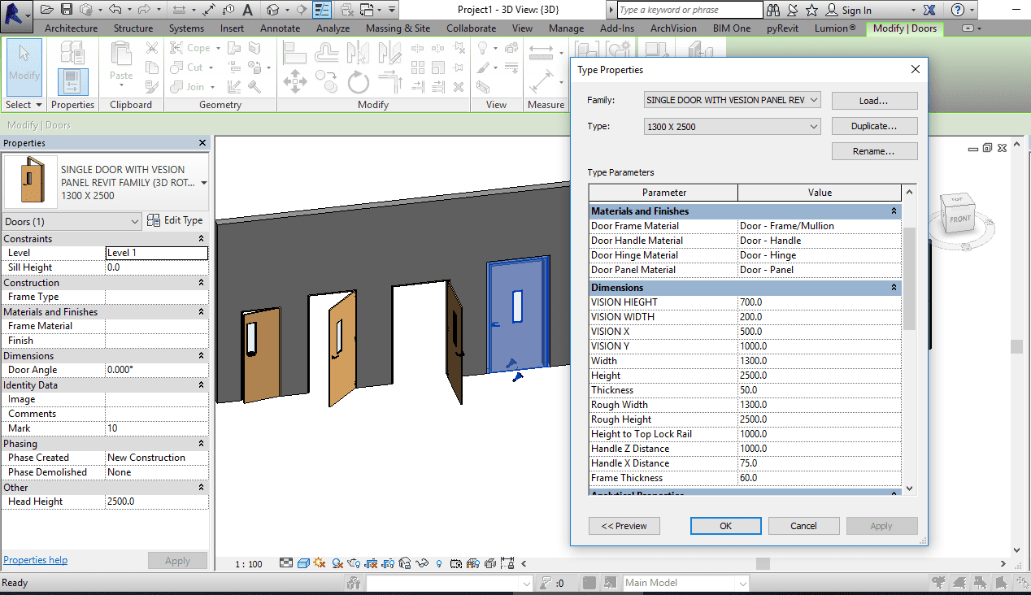Click the binoculars search icon

(772, 10)
